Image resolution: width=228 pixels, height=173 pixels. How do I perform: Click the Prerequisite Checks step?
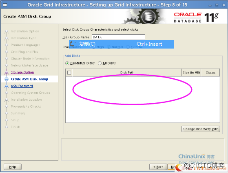(x=26, y=106)
